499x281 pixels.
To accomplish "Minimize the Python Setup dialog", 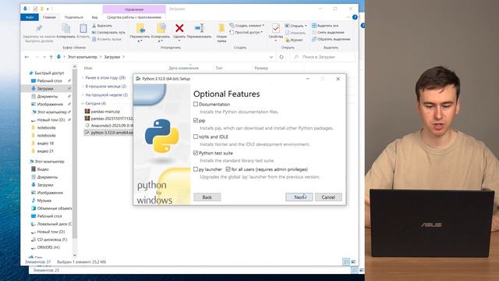I will click(308, 79).
